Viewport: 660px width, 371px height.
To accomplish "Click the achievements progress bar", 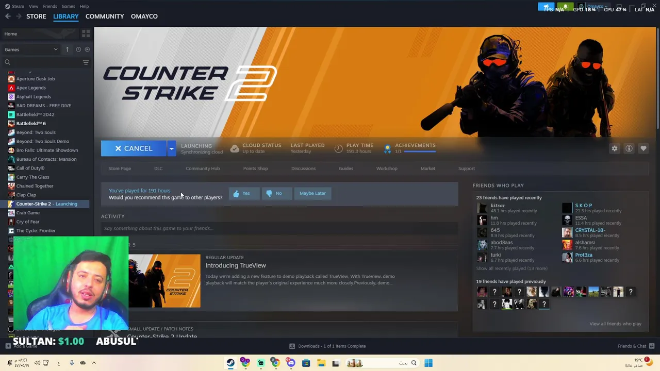I will [420, 151].
